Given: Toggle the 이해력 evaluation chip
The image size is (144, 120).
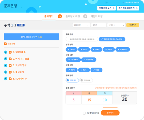Looking at the screenshot, I should pos(96,49).
